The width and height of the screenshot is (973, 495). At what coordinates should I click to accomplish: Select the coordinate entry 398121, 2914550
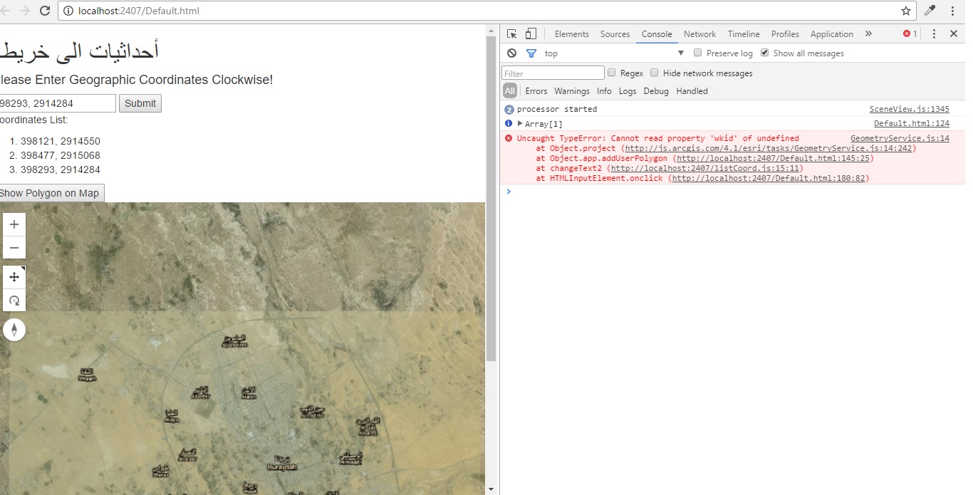pos(61,141)
